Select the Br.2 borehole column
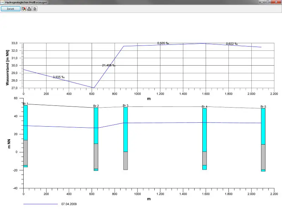Image resolution: width=282 pixels, height=219 pixels. click(x=96, y=139)
